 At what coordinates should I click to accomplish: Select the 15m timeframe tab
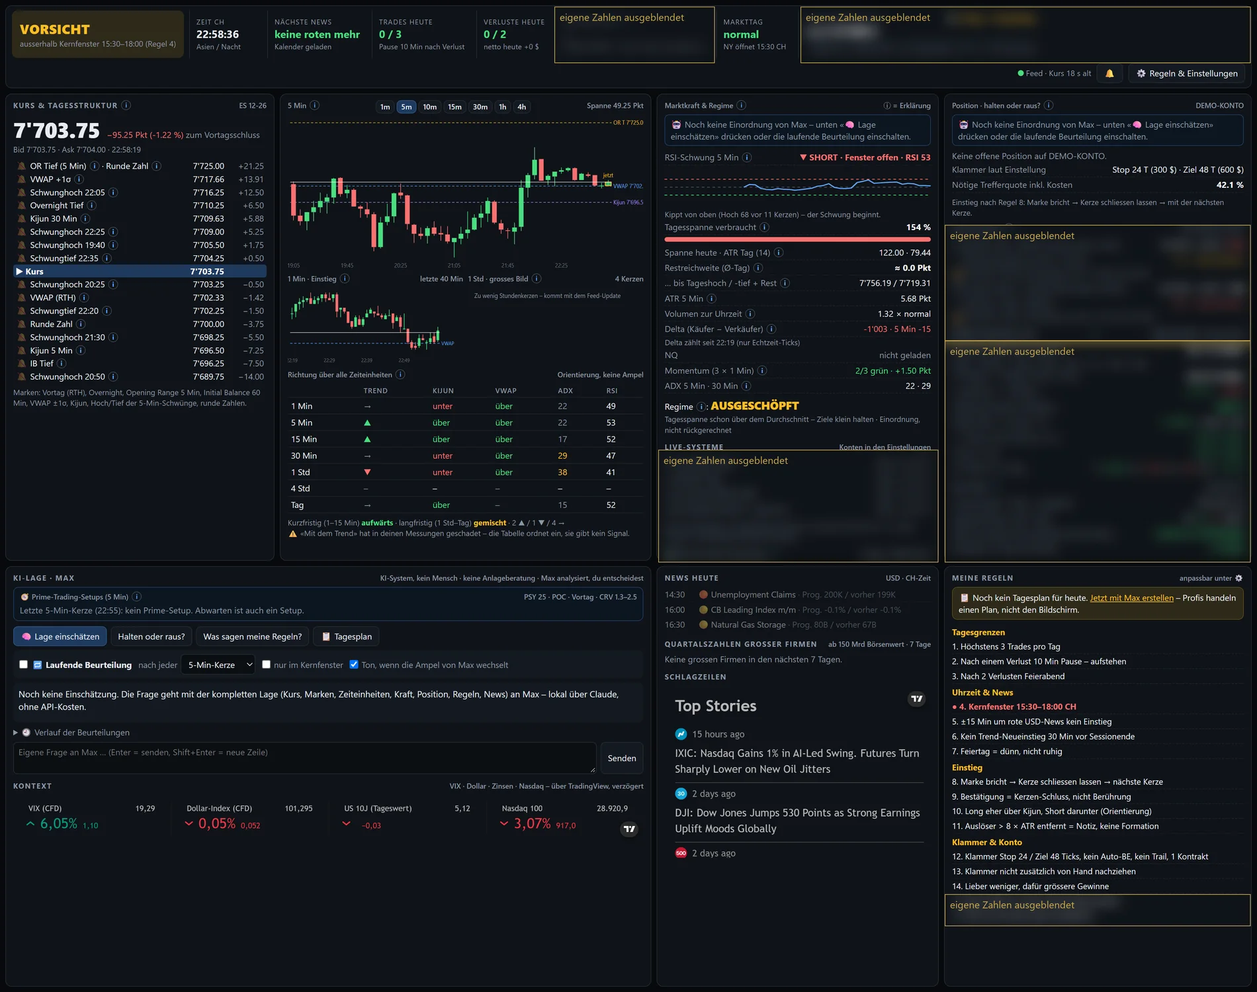click(455, 107)
